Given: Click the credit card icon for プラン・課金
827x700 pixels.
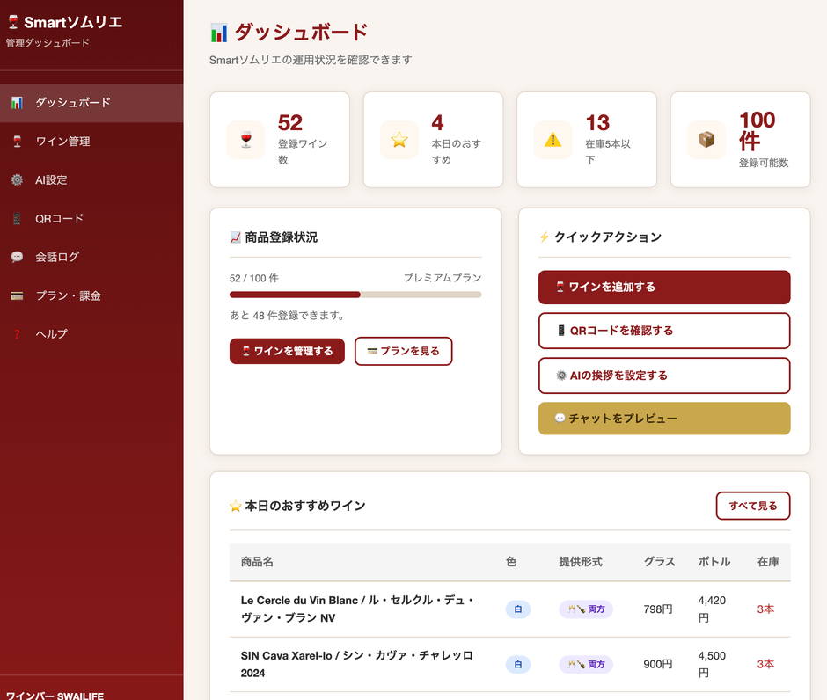Looking at the screenshot, I should pos(17,295).
